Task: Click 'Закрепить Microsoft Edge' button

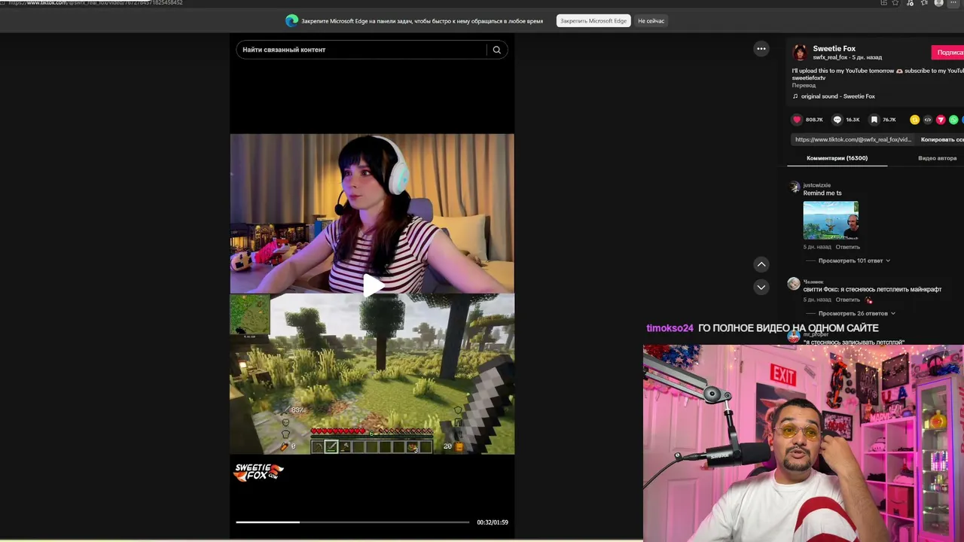Action: 593,21
